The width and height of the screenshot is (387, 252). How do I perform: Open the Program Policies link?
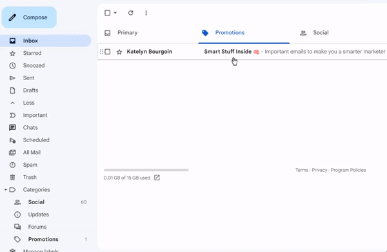click(348, 170)
